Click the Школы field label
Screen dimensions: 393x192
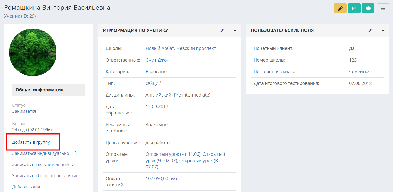tap(114, 48)
